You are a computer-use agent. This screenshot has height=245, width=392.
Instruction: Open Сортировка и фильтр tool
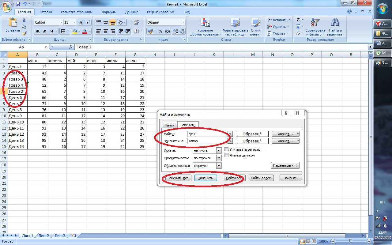pyautogui.click(x=315, y=27)
